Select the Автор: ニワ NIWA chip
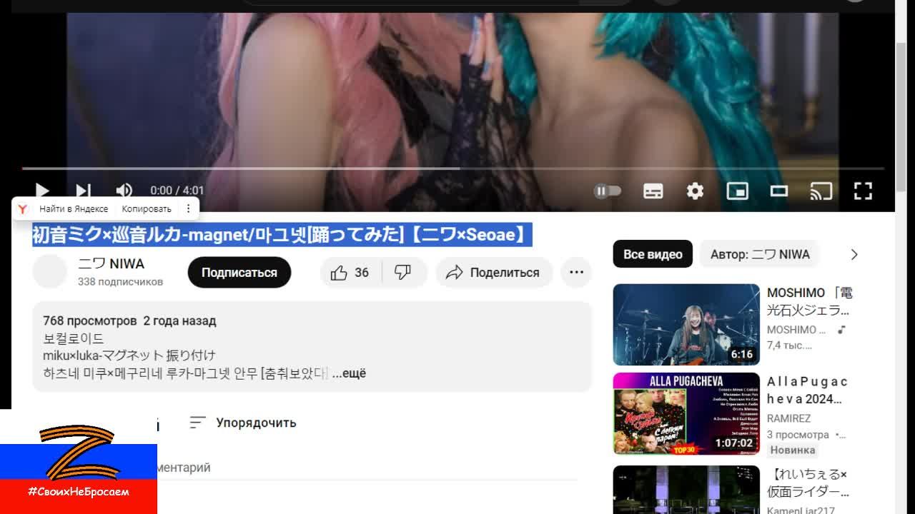The height and width of the screenshot is (514, 915). click(760, 254)
